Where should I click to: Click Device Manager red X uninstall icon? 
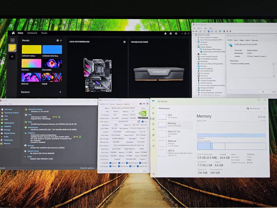[x=227, y=31]
